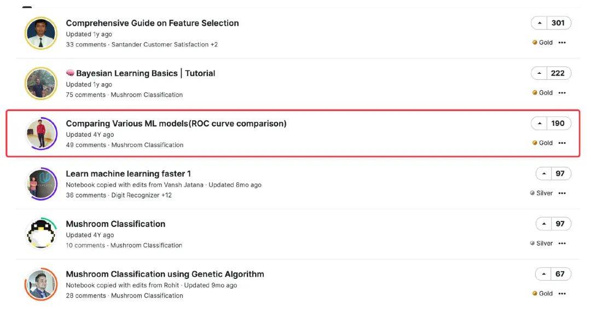This screenshot has width=591, height=309.
Task: Show more options for Learn machine learning faster
Action: 562,193
